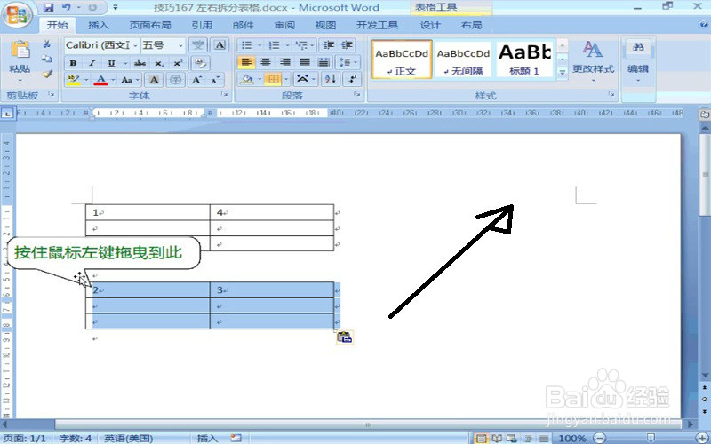
Task: Decrease paragraph indent
Action: click(329, 45)
